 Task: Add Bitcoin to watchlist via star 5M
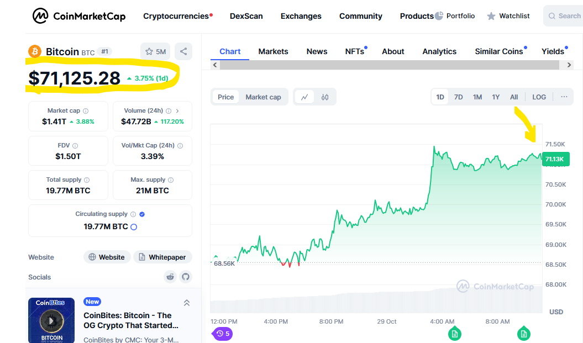(x=155, y=51)
